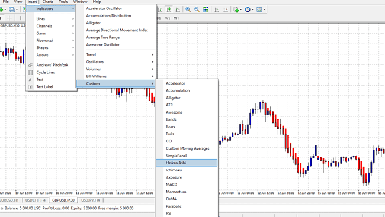
Task: Enable the Auto Scroll chart icon
Action: [217, 9]
